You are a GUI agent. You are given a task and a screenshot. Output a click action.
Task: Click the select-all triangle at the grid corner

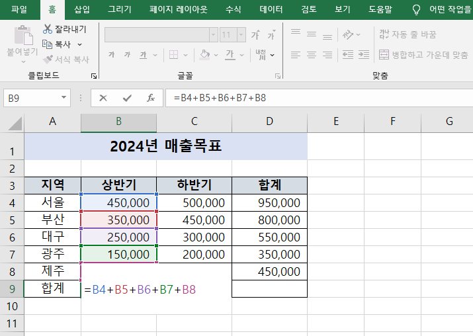[x=15, y=123]
